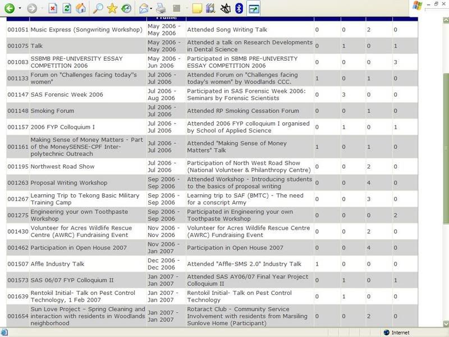The height and width of the screenshot is (337, 449).
Task: Click the Research books icon in toolbar
Action: (211, 8)
